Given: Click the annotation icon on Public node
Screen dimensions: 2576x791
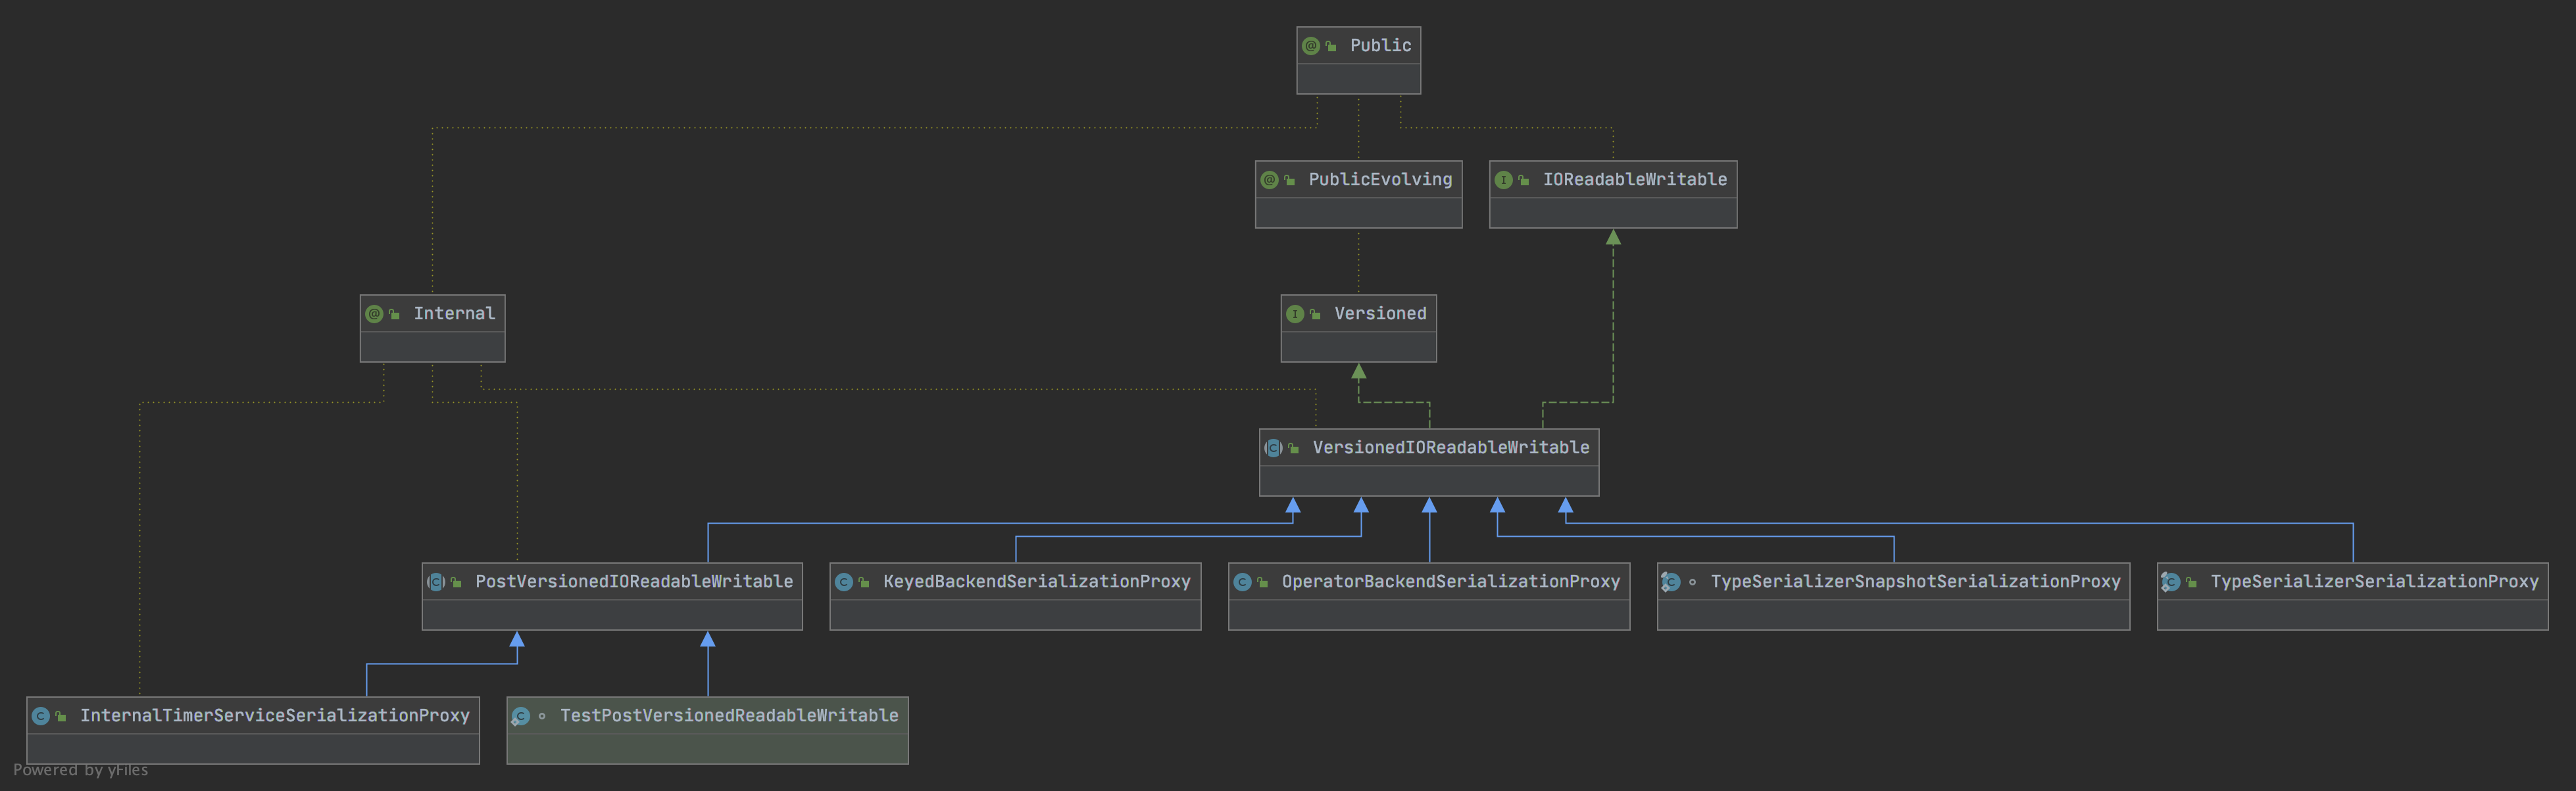Looking at the screenshot, I should [1310, 46].
